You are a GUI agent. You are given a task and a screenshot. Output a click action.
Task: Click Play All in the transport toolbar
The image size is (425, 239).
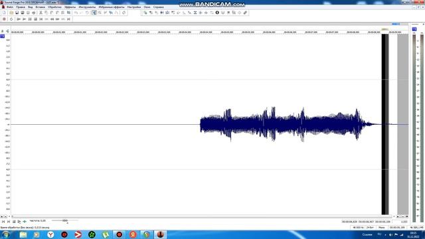coord(19,19)
